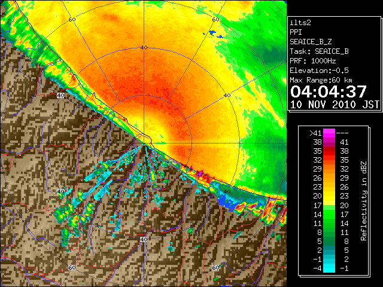Click the magenta high-reflectivity spot on the coastline

click(x=200, y=173)
